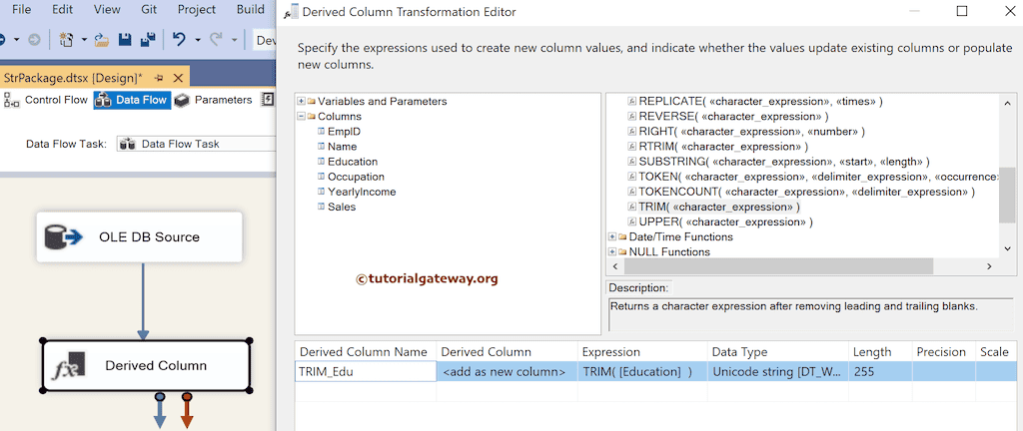Click the functions list horizontal scrollbar thumb
Image resolution: width=1023 pixels, height=431 pixels.
778,266
